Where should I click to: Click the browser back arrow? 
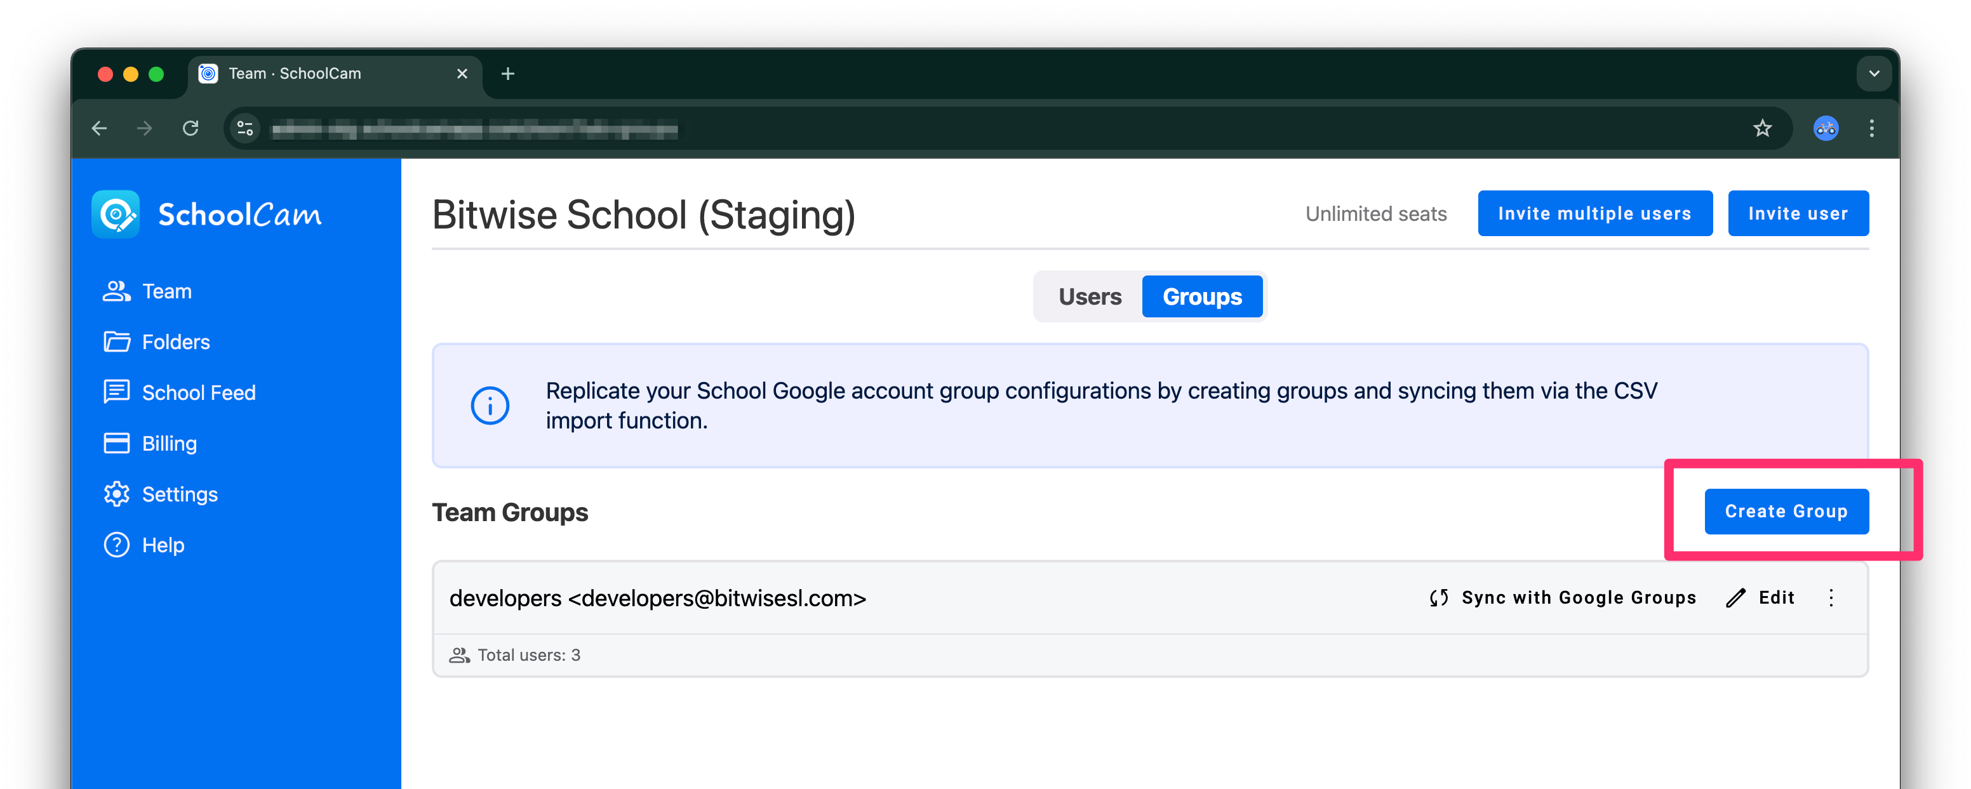click(x=100, y=128)
